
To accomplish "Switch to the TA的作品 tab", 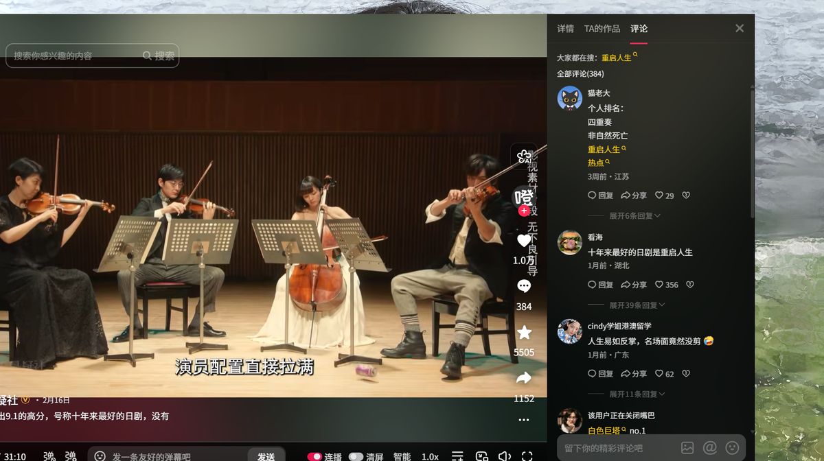I will pyautogui.click(x=602, y=29).
